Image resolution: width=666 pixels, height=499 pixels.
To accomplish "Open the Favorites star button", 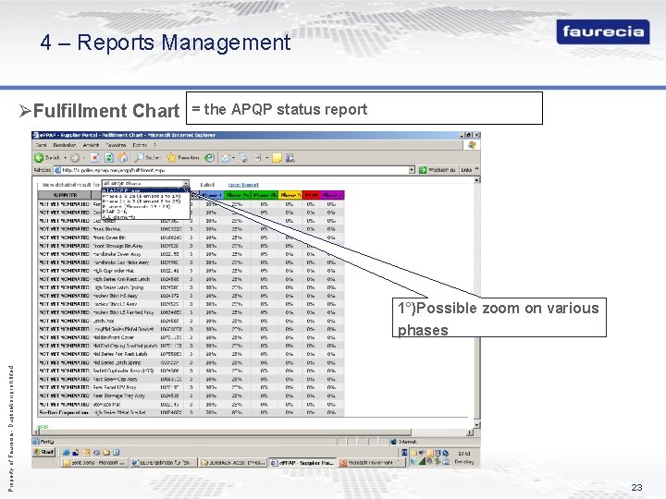I will pyautogui.click(x=183, y=158).
